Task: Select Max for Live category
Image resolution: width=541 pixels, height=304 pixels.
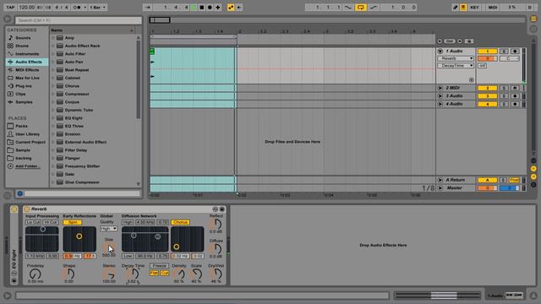Action: click(27, 78)
